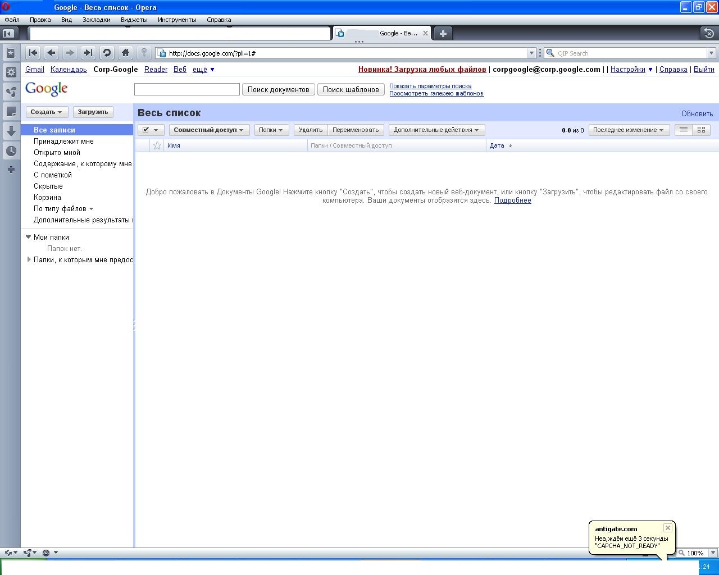Switch to grid thumbnail view layout
The height and width of the screenshot is (575, 719).
click(x=701, y=130)
